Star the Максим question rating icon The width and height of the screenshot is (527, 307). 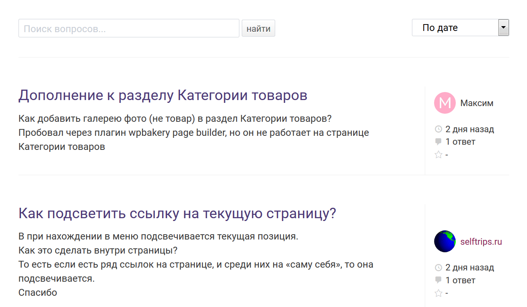(x=438, y=155)
